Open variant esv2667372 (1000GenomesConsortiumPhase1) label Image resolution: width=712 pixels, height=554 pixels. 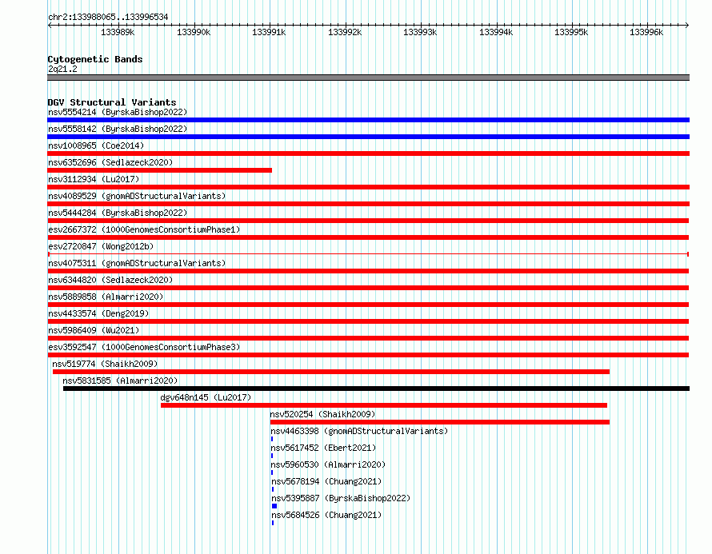[x=144, y=229]
